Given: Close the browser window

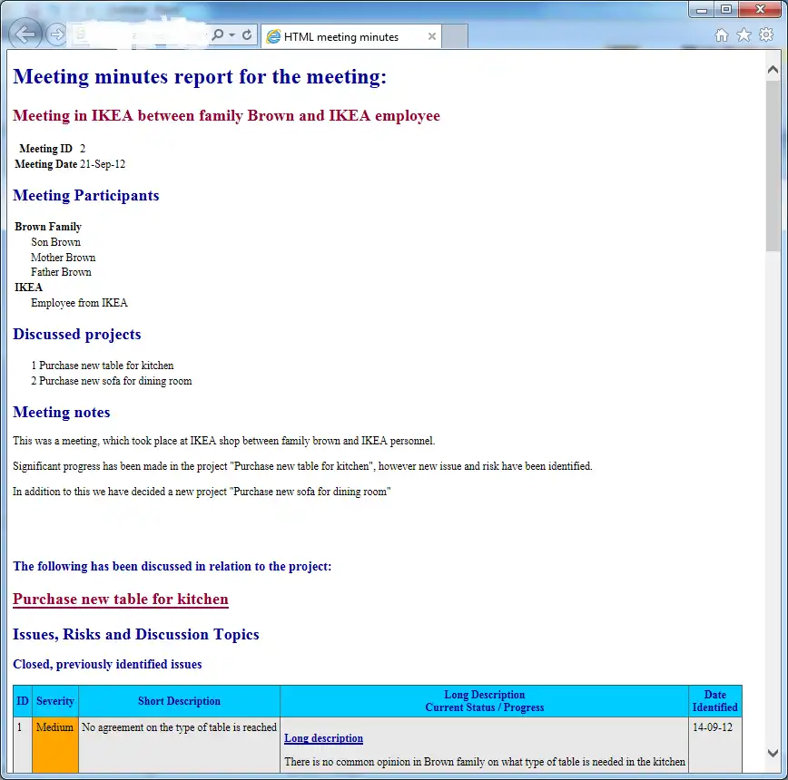Looking at the screenshot, I should (x=761, y=10).
